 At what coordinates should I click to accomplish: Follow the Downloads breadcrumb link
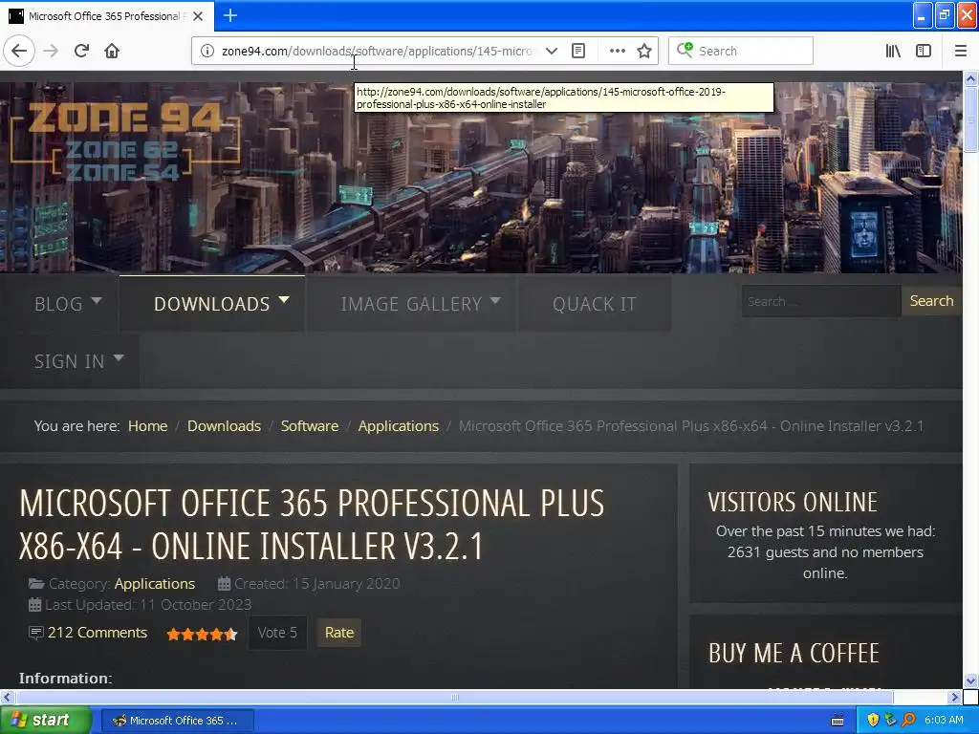pos(224,425)
